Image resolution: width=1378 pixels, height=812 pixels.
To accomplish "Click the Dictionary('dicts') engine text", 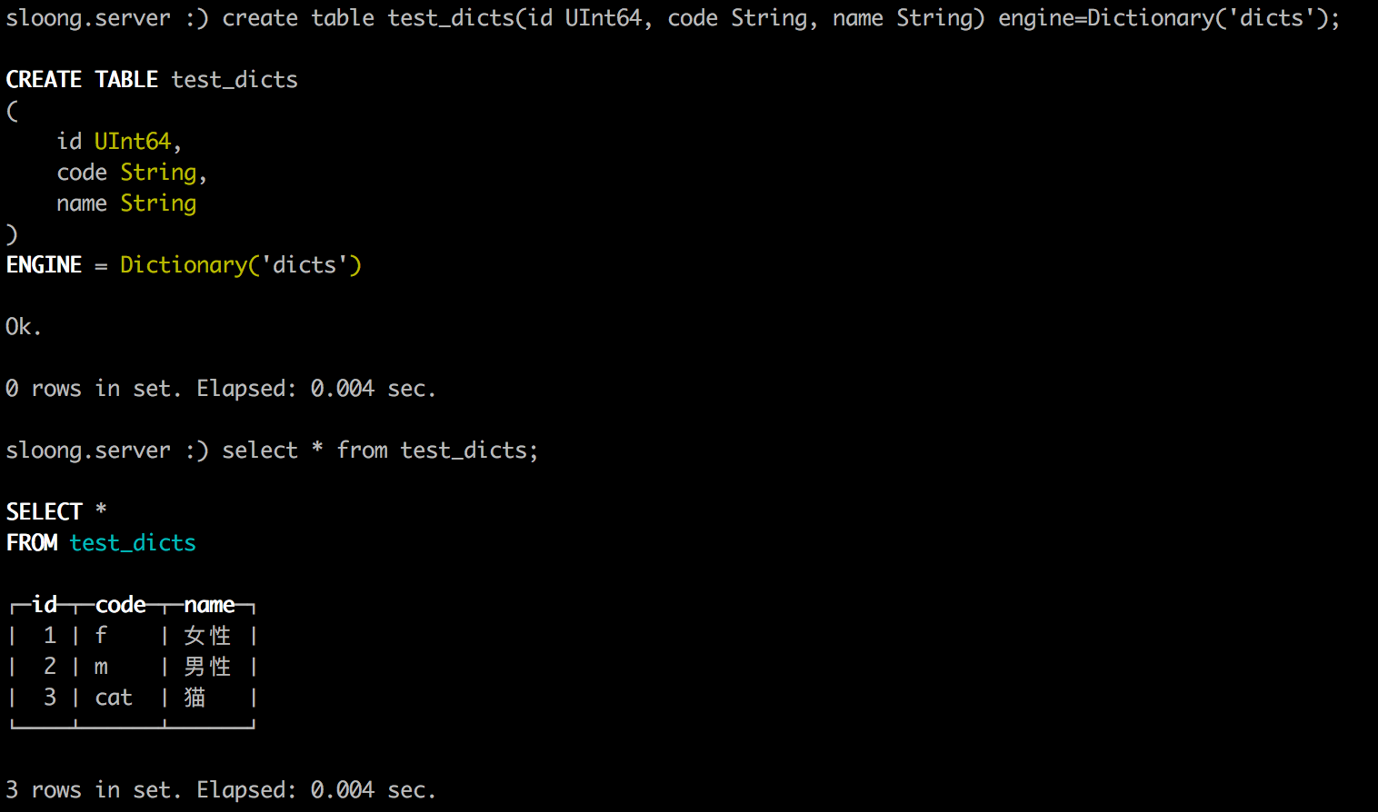I will 241,265.
